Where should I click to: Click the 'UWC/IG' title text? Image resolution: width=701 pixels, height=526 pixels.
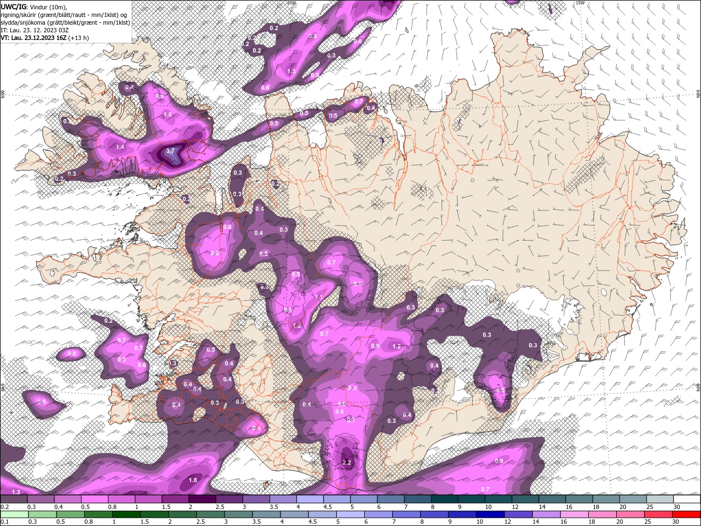click(13, 6)
